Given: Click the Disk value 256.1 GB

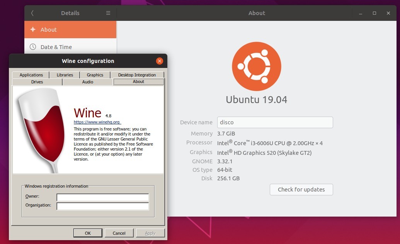Looking at the screenshot, I should tap(228, 178).
